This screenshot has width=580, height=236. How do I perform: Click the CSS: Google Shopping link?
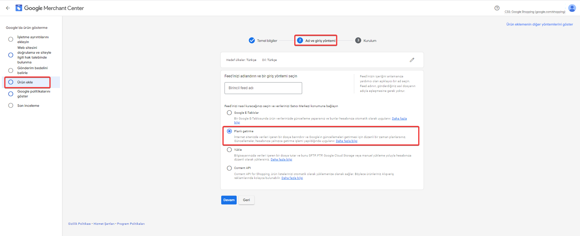(x=535, y=12)
